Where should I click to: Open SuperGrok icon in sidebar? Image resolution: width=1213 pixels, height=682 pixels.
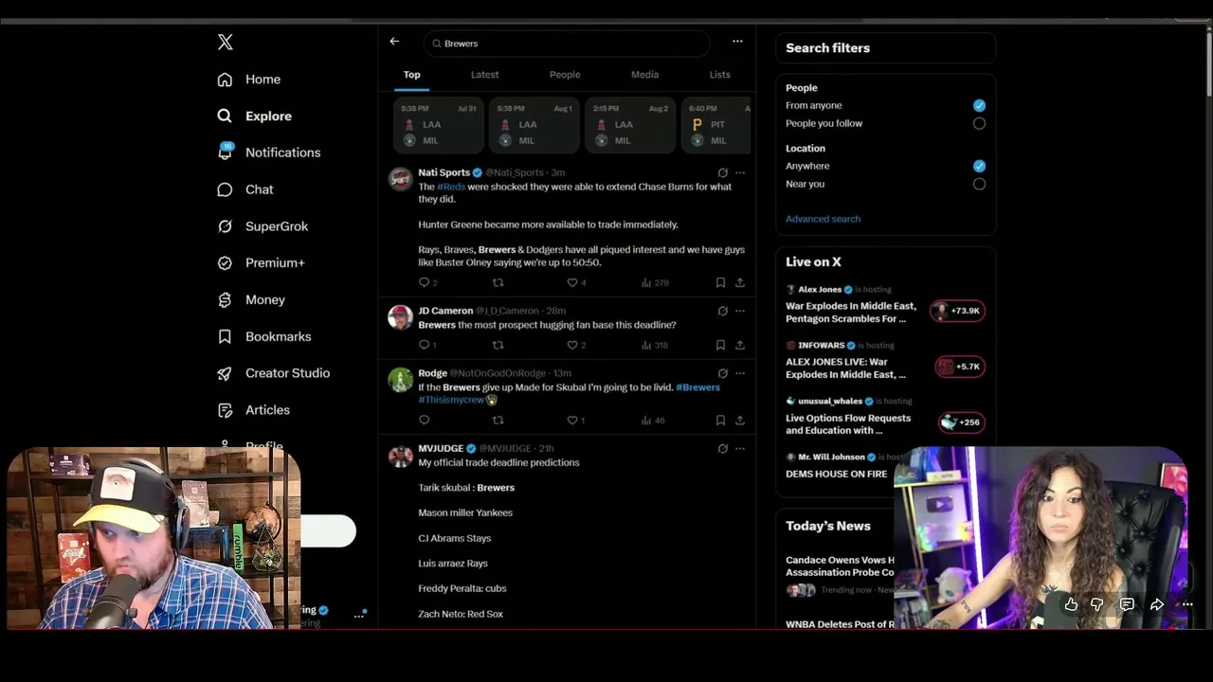225,226
